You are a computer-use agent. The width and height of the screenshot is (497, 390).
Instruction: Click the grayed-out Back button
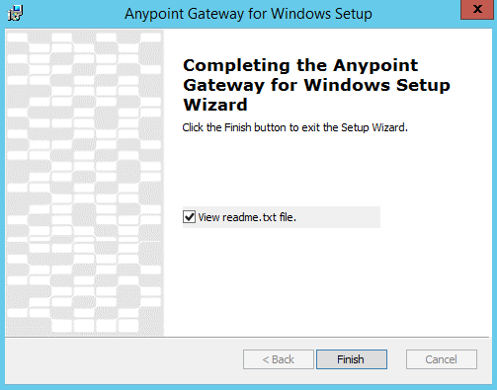point(279,359)
